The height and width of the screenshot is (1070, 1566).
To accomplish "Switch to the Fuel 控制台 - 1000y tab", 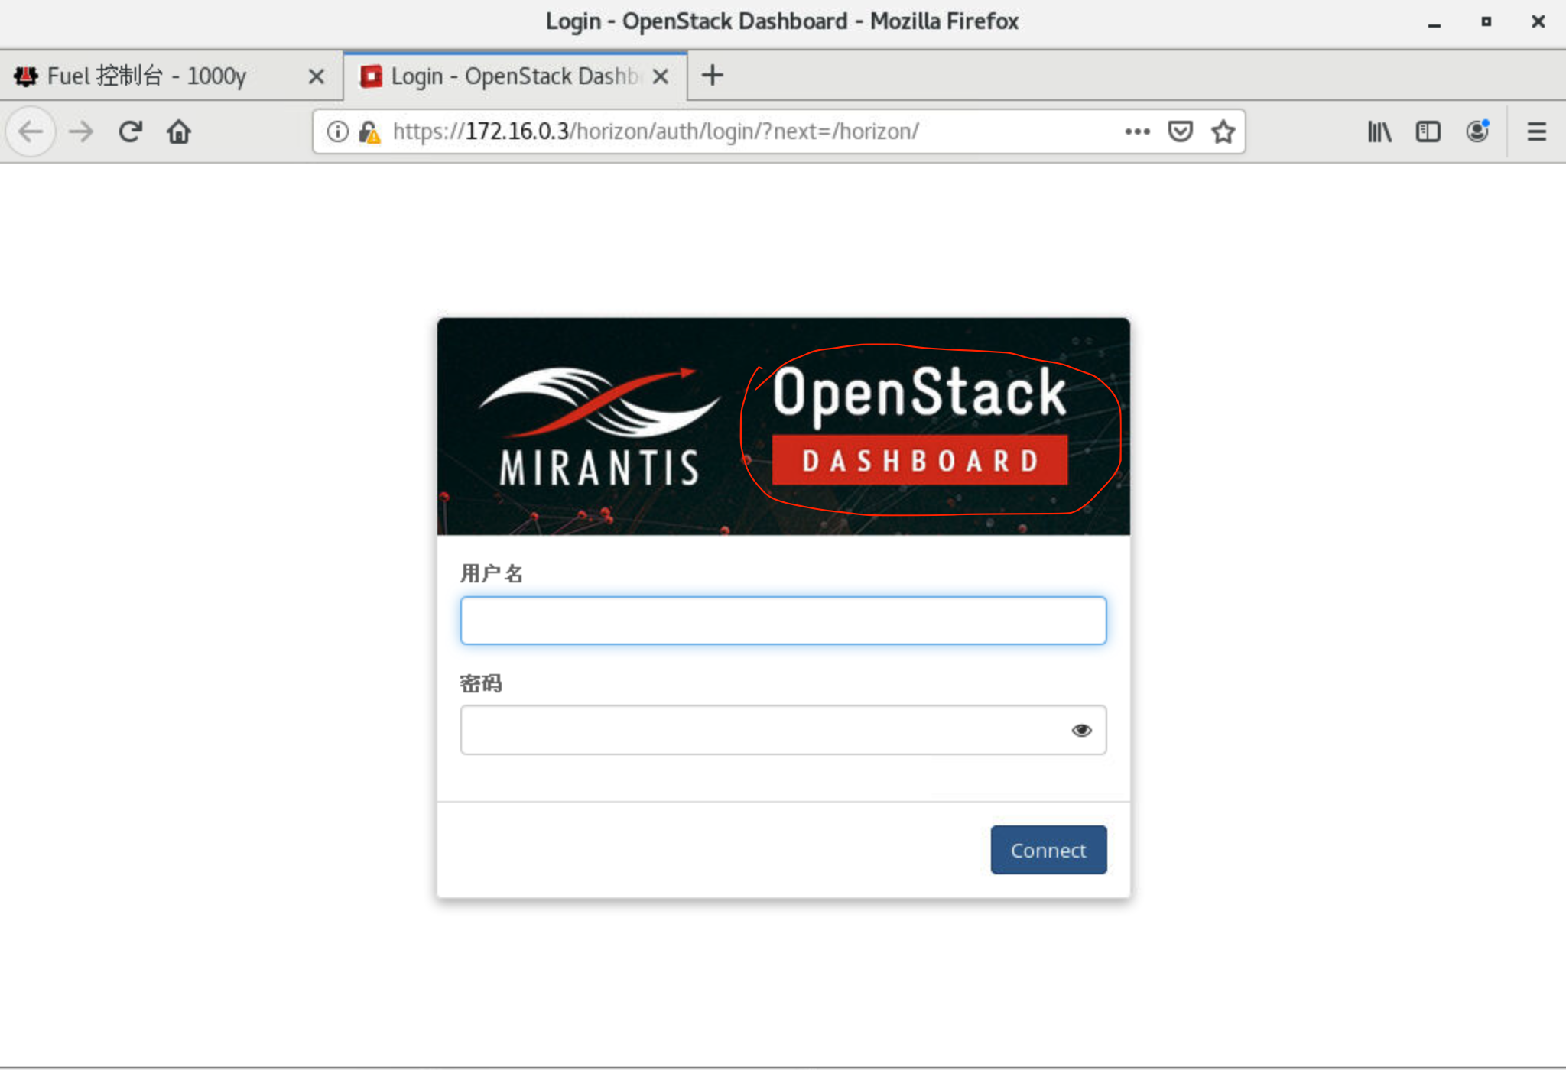I will pyautogui.click(x=171, y=76).
